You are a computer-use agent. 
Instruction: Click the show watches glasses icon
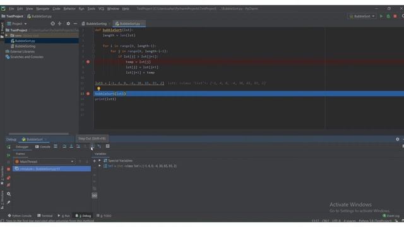click(95, 195)
